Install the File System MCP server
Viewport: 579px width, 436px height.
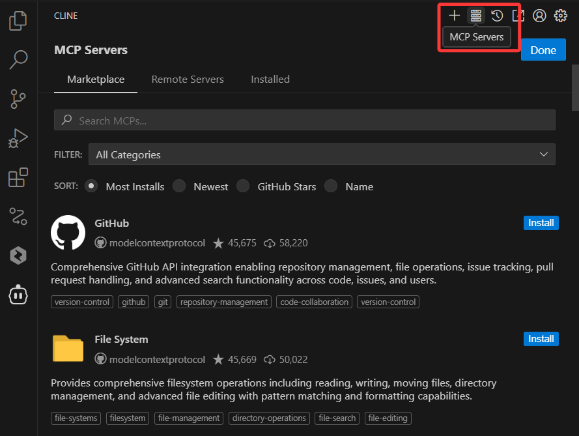(x=541, y=339)
